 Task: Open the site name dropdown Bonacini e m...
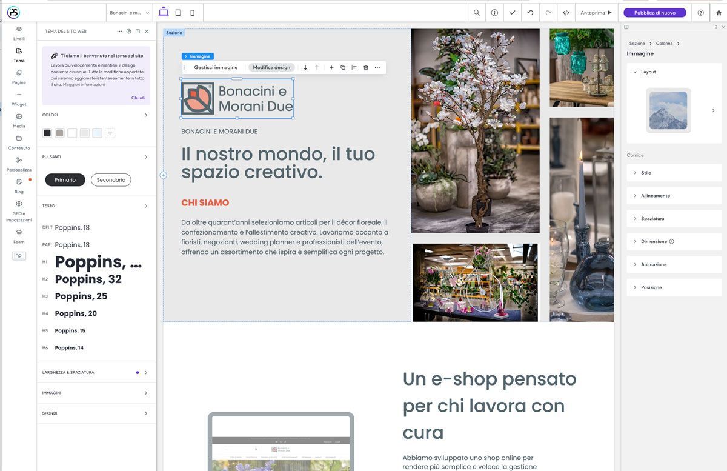click(130, 13)
